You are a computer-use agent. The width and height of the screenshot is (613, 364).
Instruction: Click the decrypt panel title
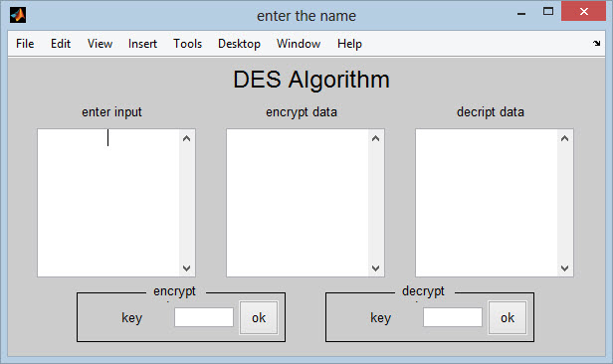coord(423,291)
